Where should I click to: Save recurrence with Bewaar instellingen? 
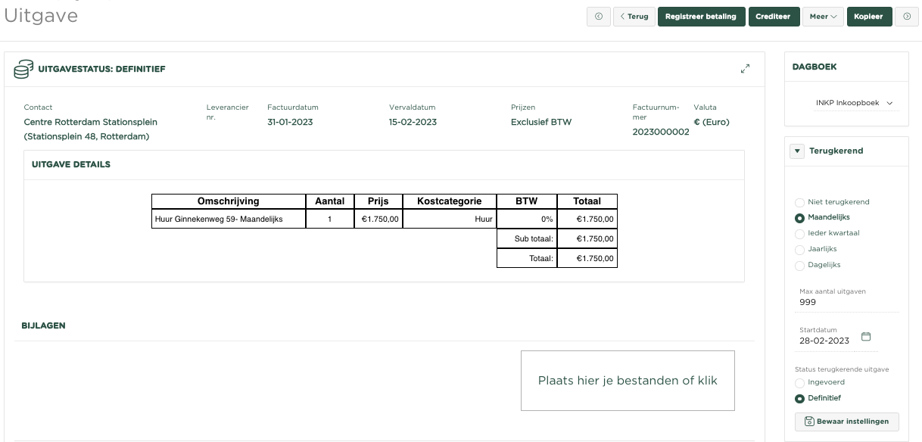coord(846,422)
